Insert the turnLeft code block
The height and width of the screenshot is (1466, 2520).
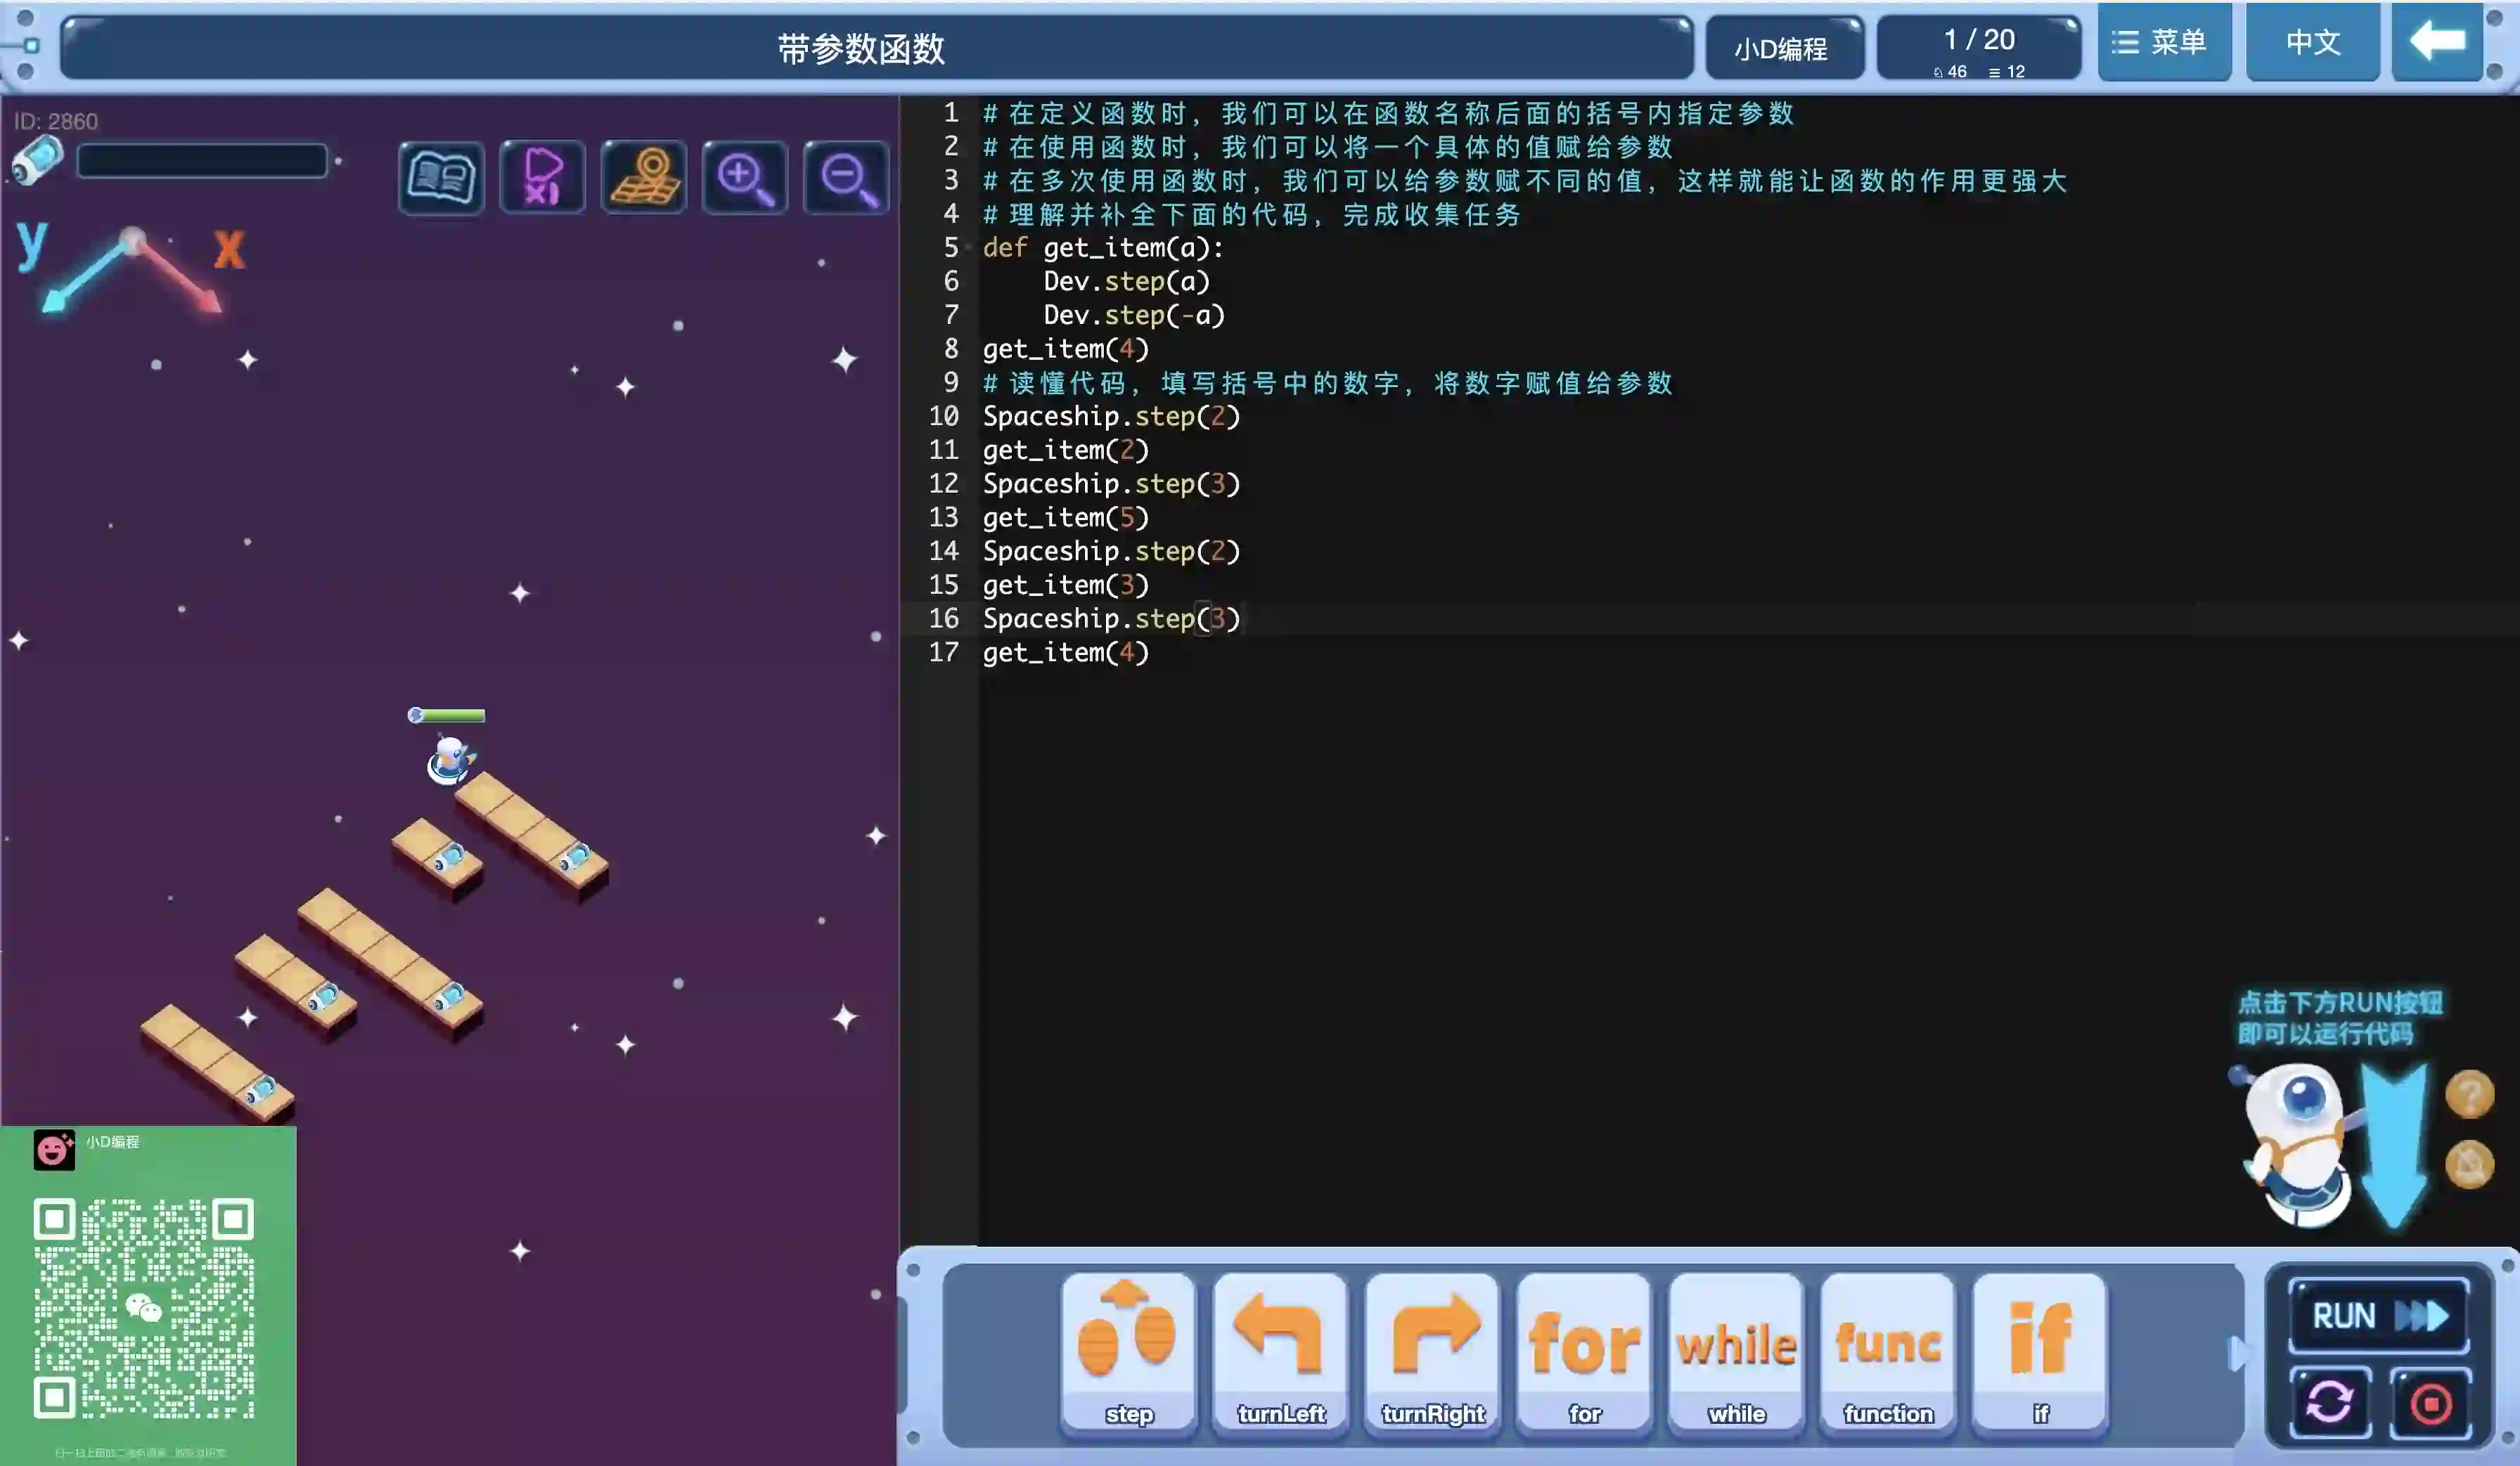pyautogui.click(x=1281, y=1350)
